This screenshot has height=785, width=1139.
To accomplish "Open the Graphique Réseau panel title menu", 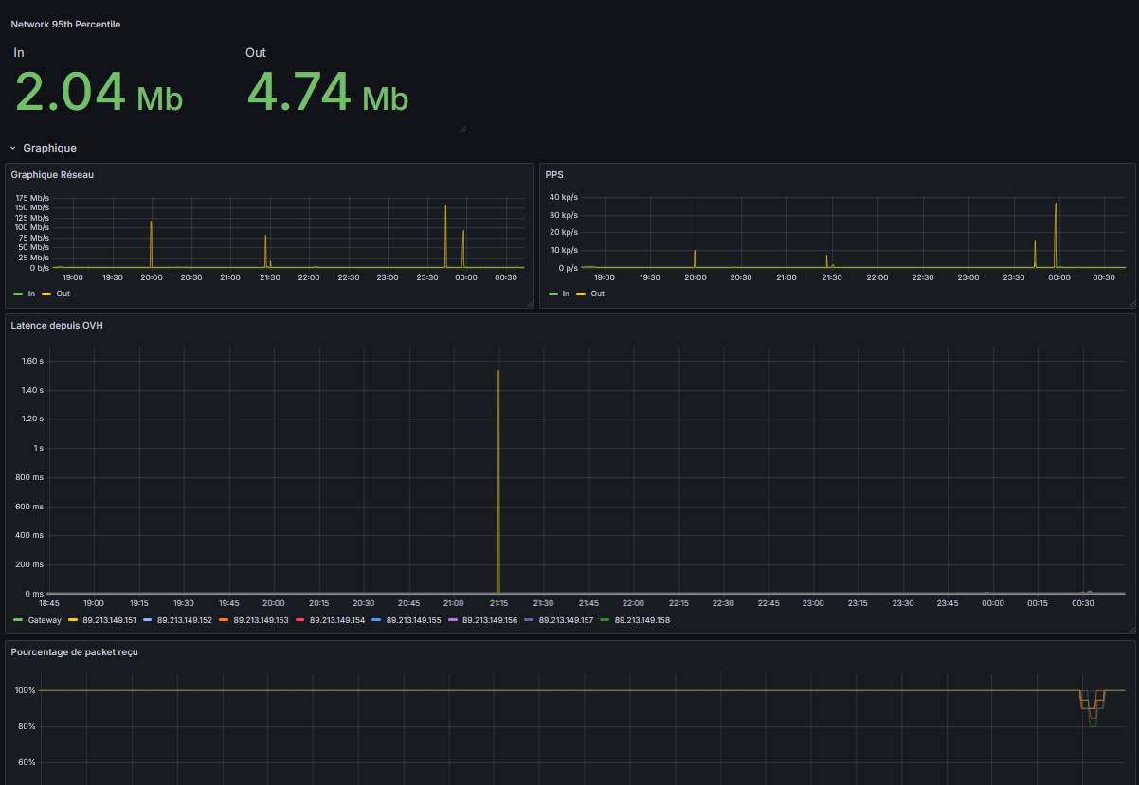I will (x=52, y=174).
